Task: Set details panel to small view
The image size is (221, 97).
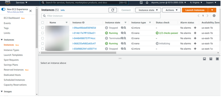Action: [204, 59]
